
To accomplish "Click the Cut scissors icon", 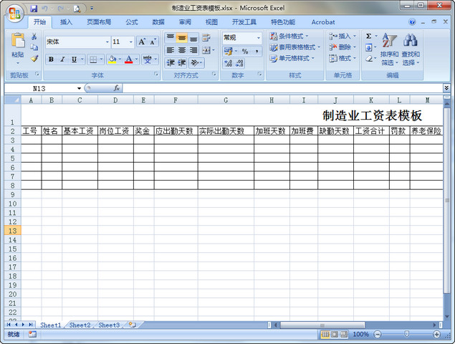I will tap(34, 37).
